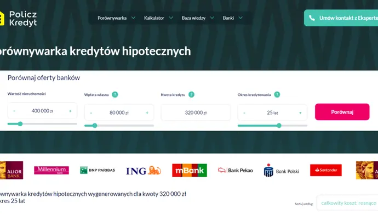The width and height of the screenshot is (378, 214).
Task: Show help for Okres kredytowania
Action: [277, 94]
